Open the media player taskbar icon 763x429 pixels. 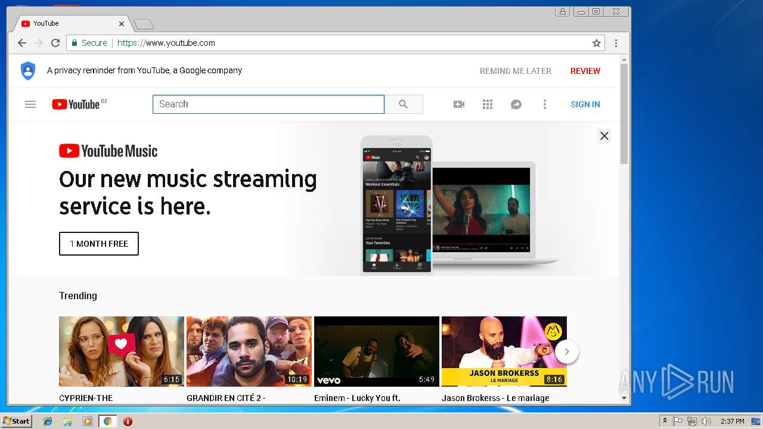click(x=88, y=421)
